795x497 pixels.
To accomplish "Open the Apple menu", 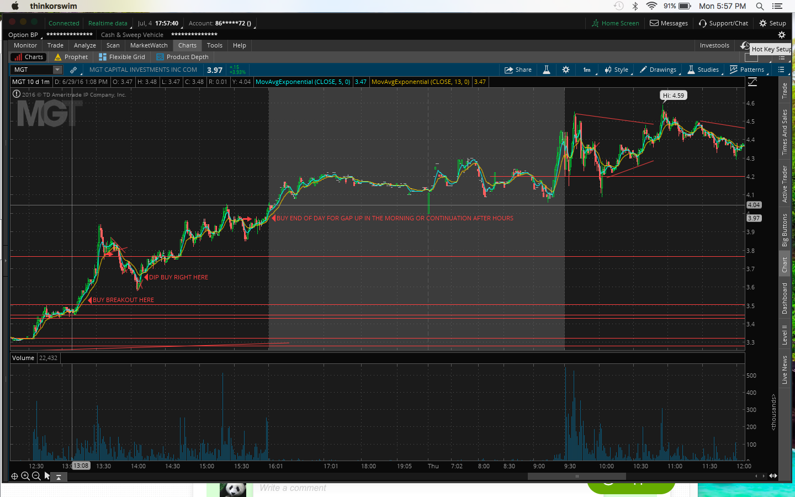I will tap(15, 6).
